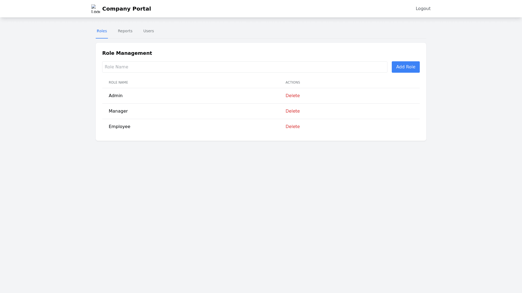Select the Admin role row name

coord(116,96)
